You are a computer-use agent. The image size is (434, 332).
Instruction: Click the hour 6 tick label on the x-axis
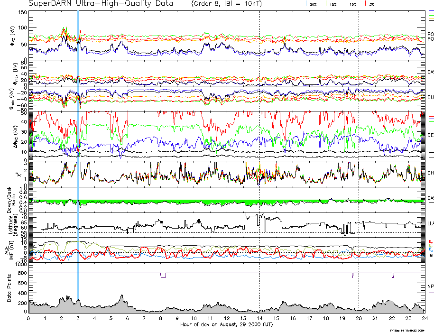[x=128, y=318]
